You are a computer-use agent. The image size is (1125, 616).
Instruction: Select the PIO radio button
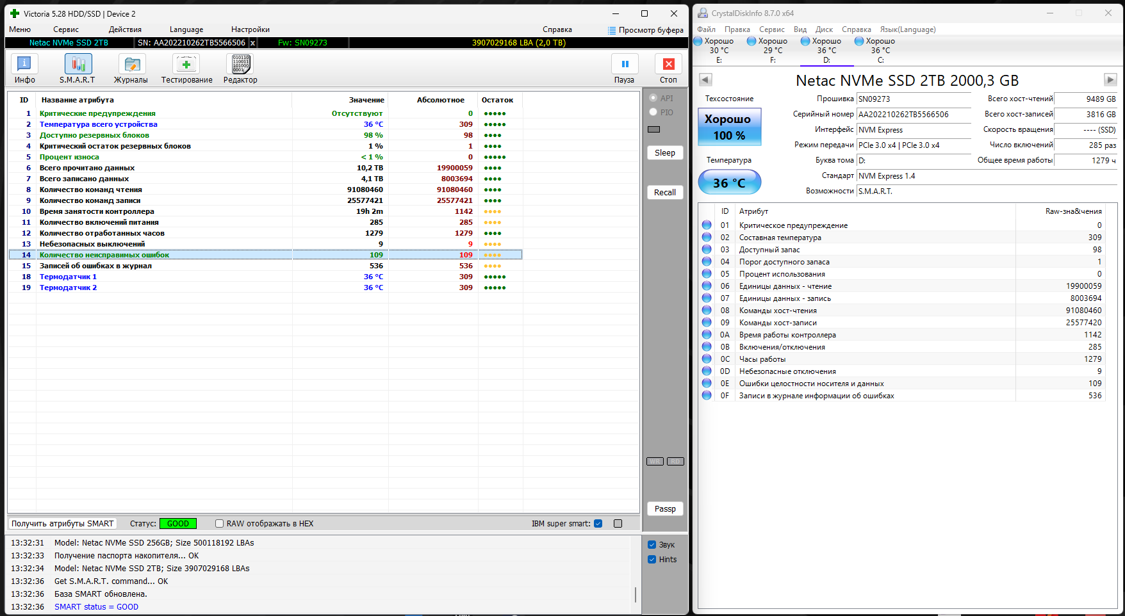(x=653, y=112)
